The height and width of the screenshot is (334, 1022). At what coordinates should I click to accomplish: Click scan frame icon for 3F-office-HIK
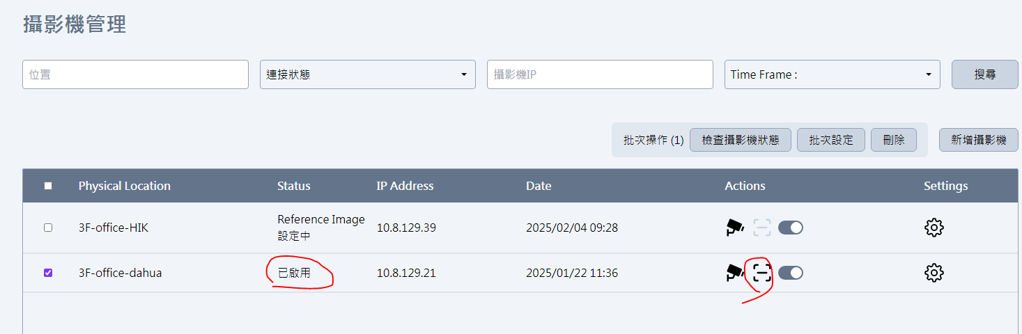[762, 228]
